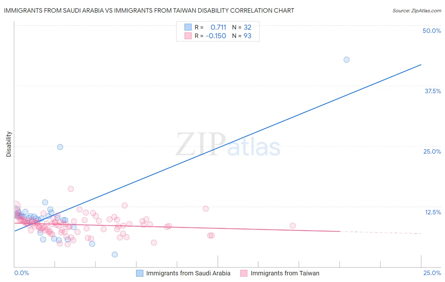Click the pink Taiwan legend swatch at the bottom

coord(244,273)
